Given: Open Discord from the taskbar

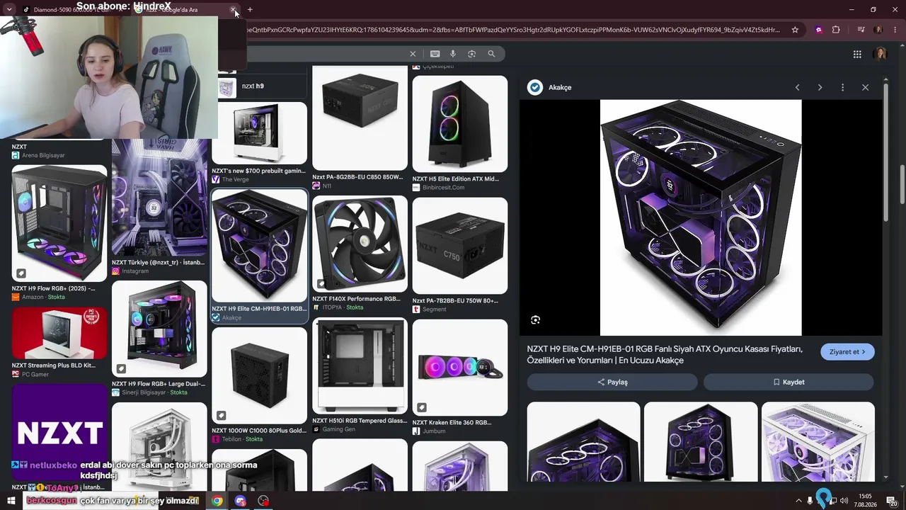Looking at the screenshot, I should [x=241, y=501].
